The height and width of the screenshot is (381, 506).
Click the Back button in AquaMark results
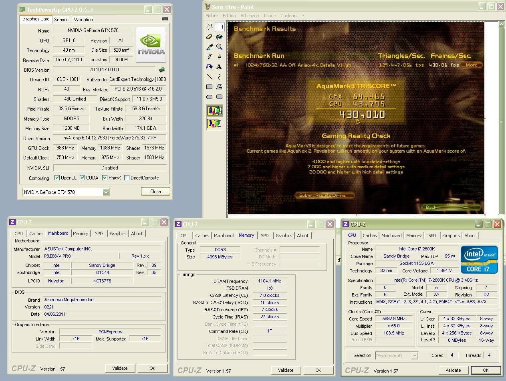coord(452,207)
